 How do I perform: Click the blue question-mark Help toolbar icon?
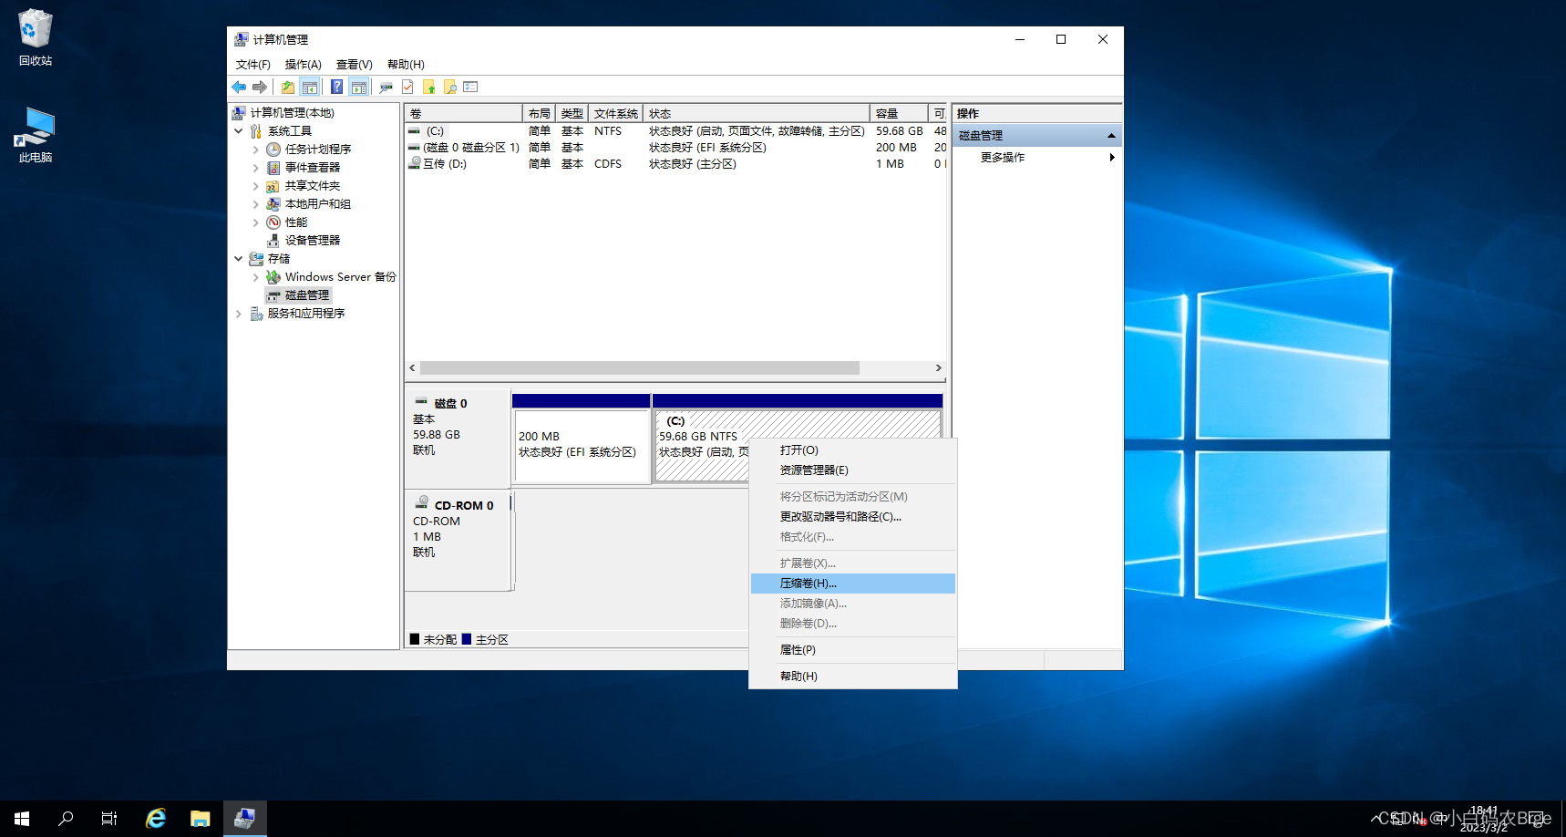click(337, 87)
